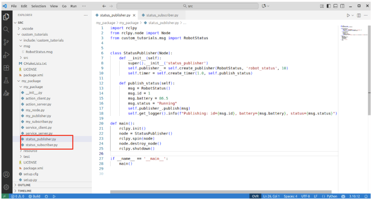Open the Source Control view

click(6, 42)
